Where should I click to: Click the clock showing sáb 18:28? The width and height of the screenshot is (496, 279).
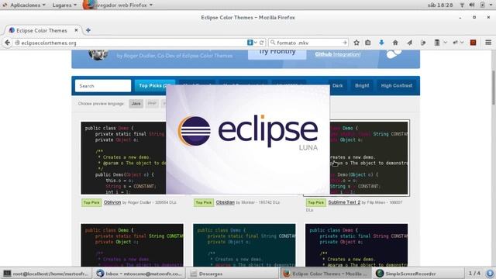pos(440,5)
